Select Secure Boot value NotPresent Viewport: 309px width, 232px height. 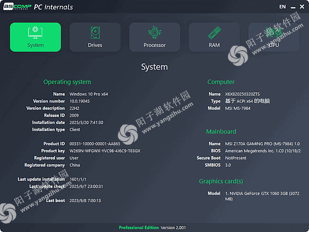tap(236, 158)
